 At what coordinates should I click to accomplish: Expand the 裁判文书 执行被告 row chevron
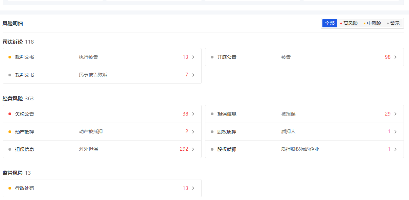[193, 57]
